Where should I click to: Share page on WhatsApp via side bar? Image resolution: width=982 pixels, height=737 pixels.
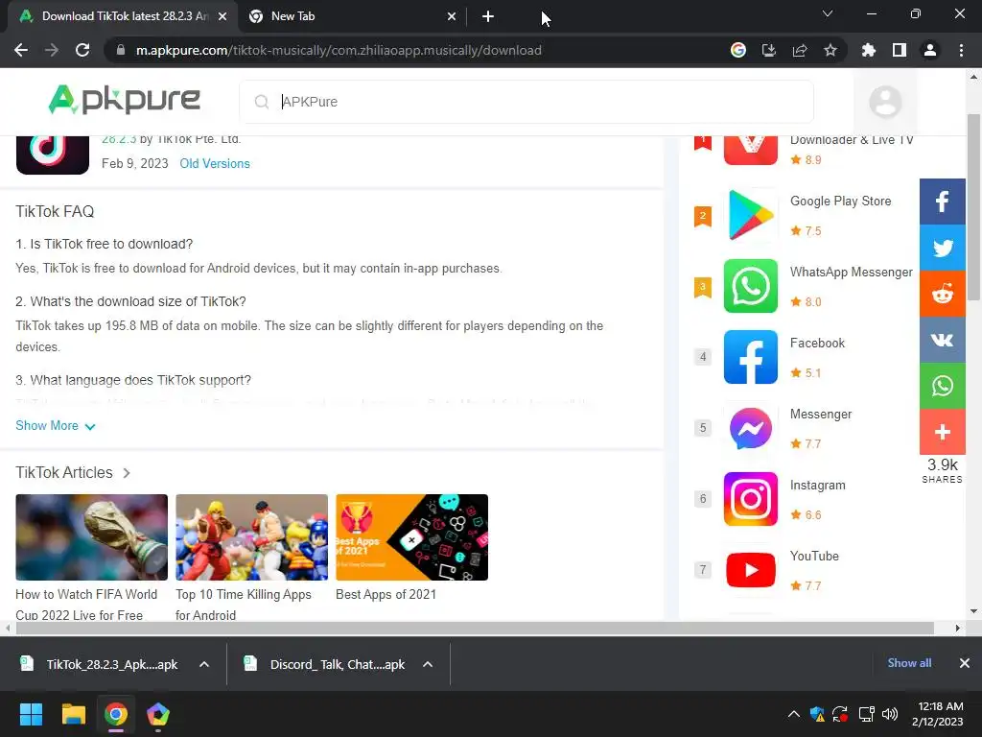click(x=942, y=386)
